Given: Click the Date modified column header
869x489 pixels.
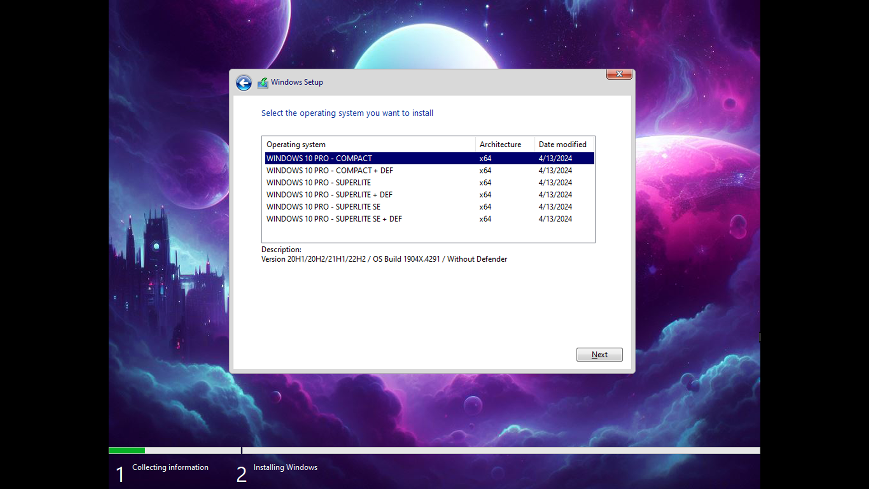Looking at the screenshot, I should tap(562, 144).
